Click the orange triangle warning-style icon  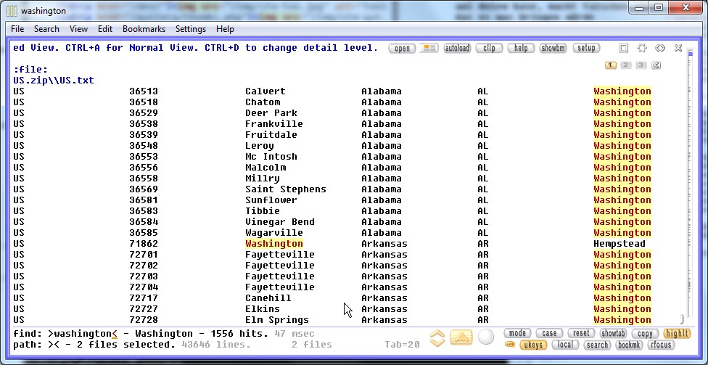click(461, 337)
